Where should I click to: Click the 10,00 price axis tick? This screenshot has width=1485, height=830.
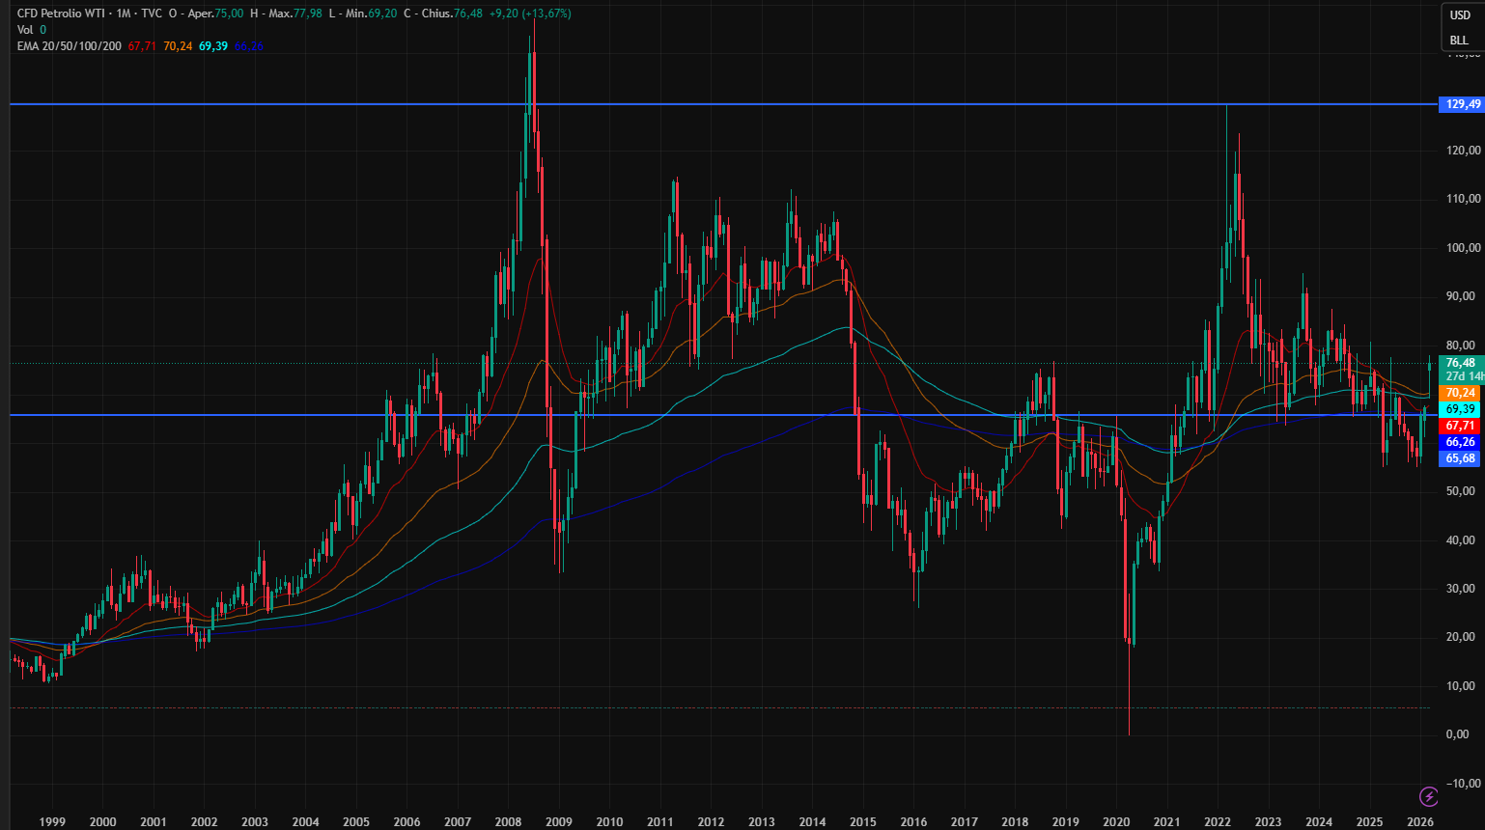coord(1463,686)
